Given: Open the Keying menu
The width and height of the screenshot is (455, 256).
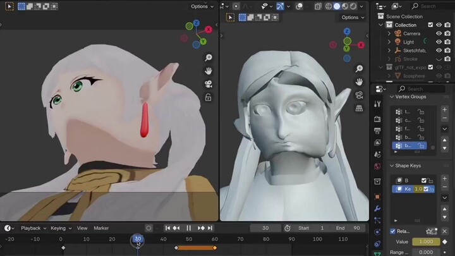Looking at the screenshot, I should (61, 228).
